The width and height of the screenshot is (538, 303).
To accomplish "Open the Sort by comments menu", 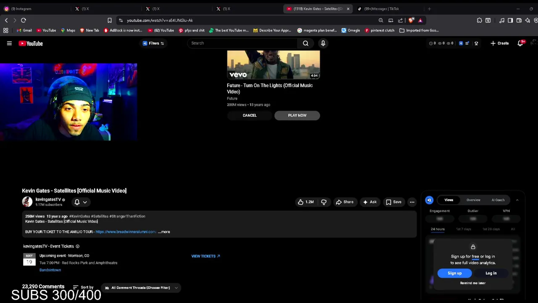I will pos(83,287).
